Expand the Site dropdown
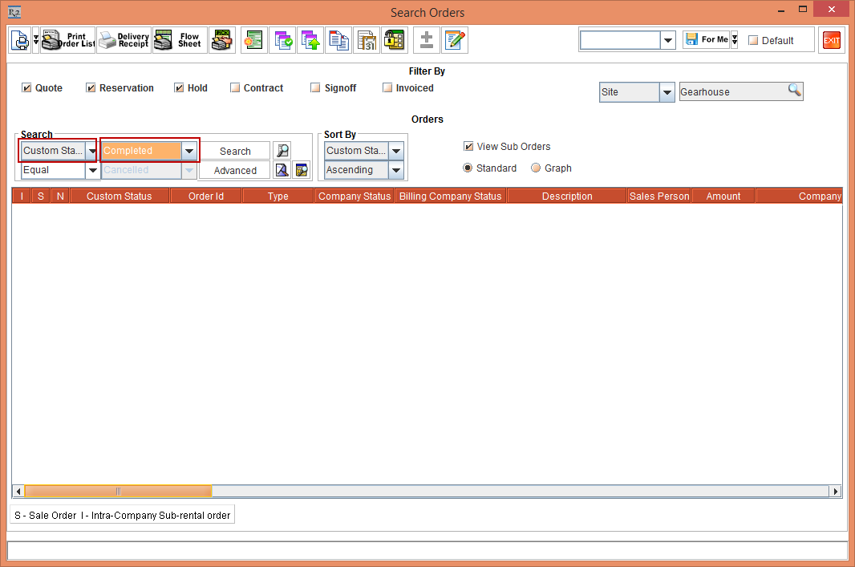The width and height of the screenshot is (855, 567). [667, 92]
